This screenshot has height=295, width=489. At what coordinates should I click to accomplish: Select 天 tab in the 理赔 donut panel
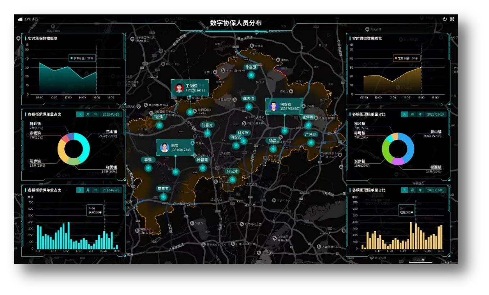405,114
